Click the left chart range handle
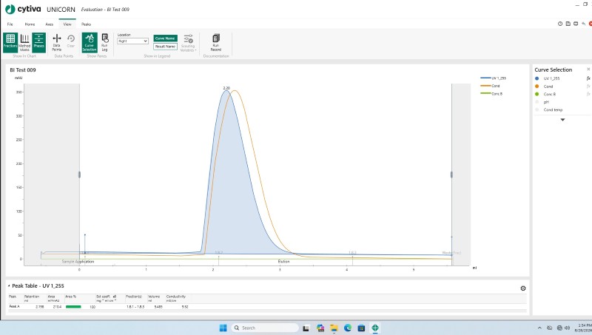Screen dimensions: 592x335 coord(79,175)
